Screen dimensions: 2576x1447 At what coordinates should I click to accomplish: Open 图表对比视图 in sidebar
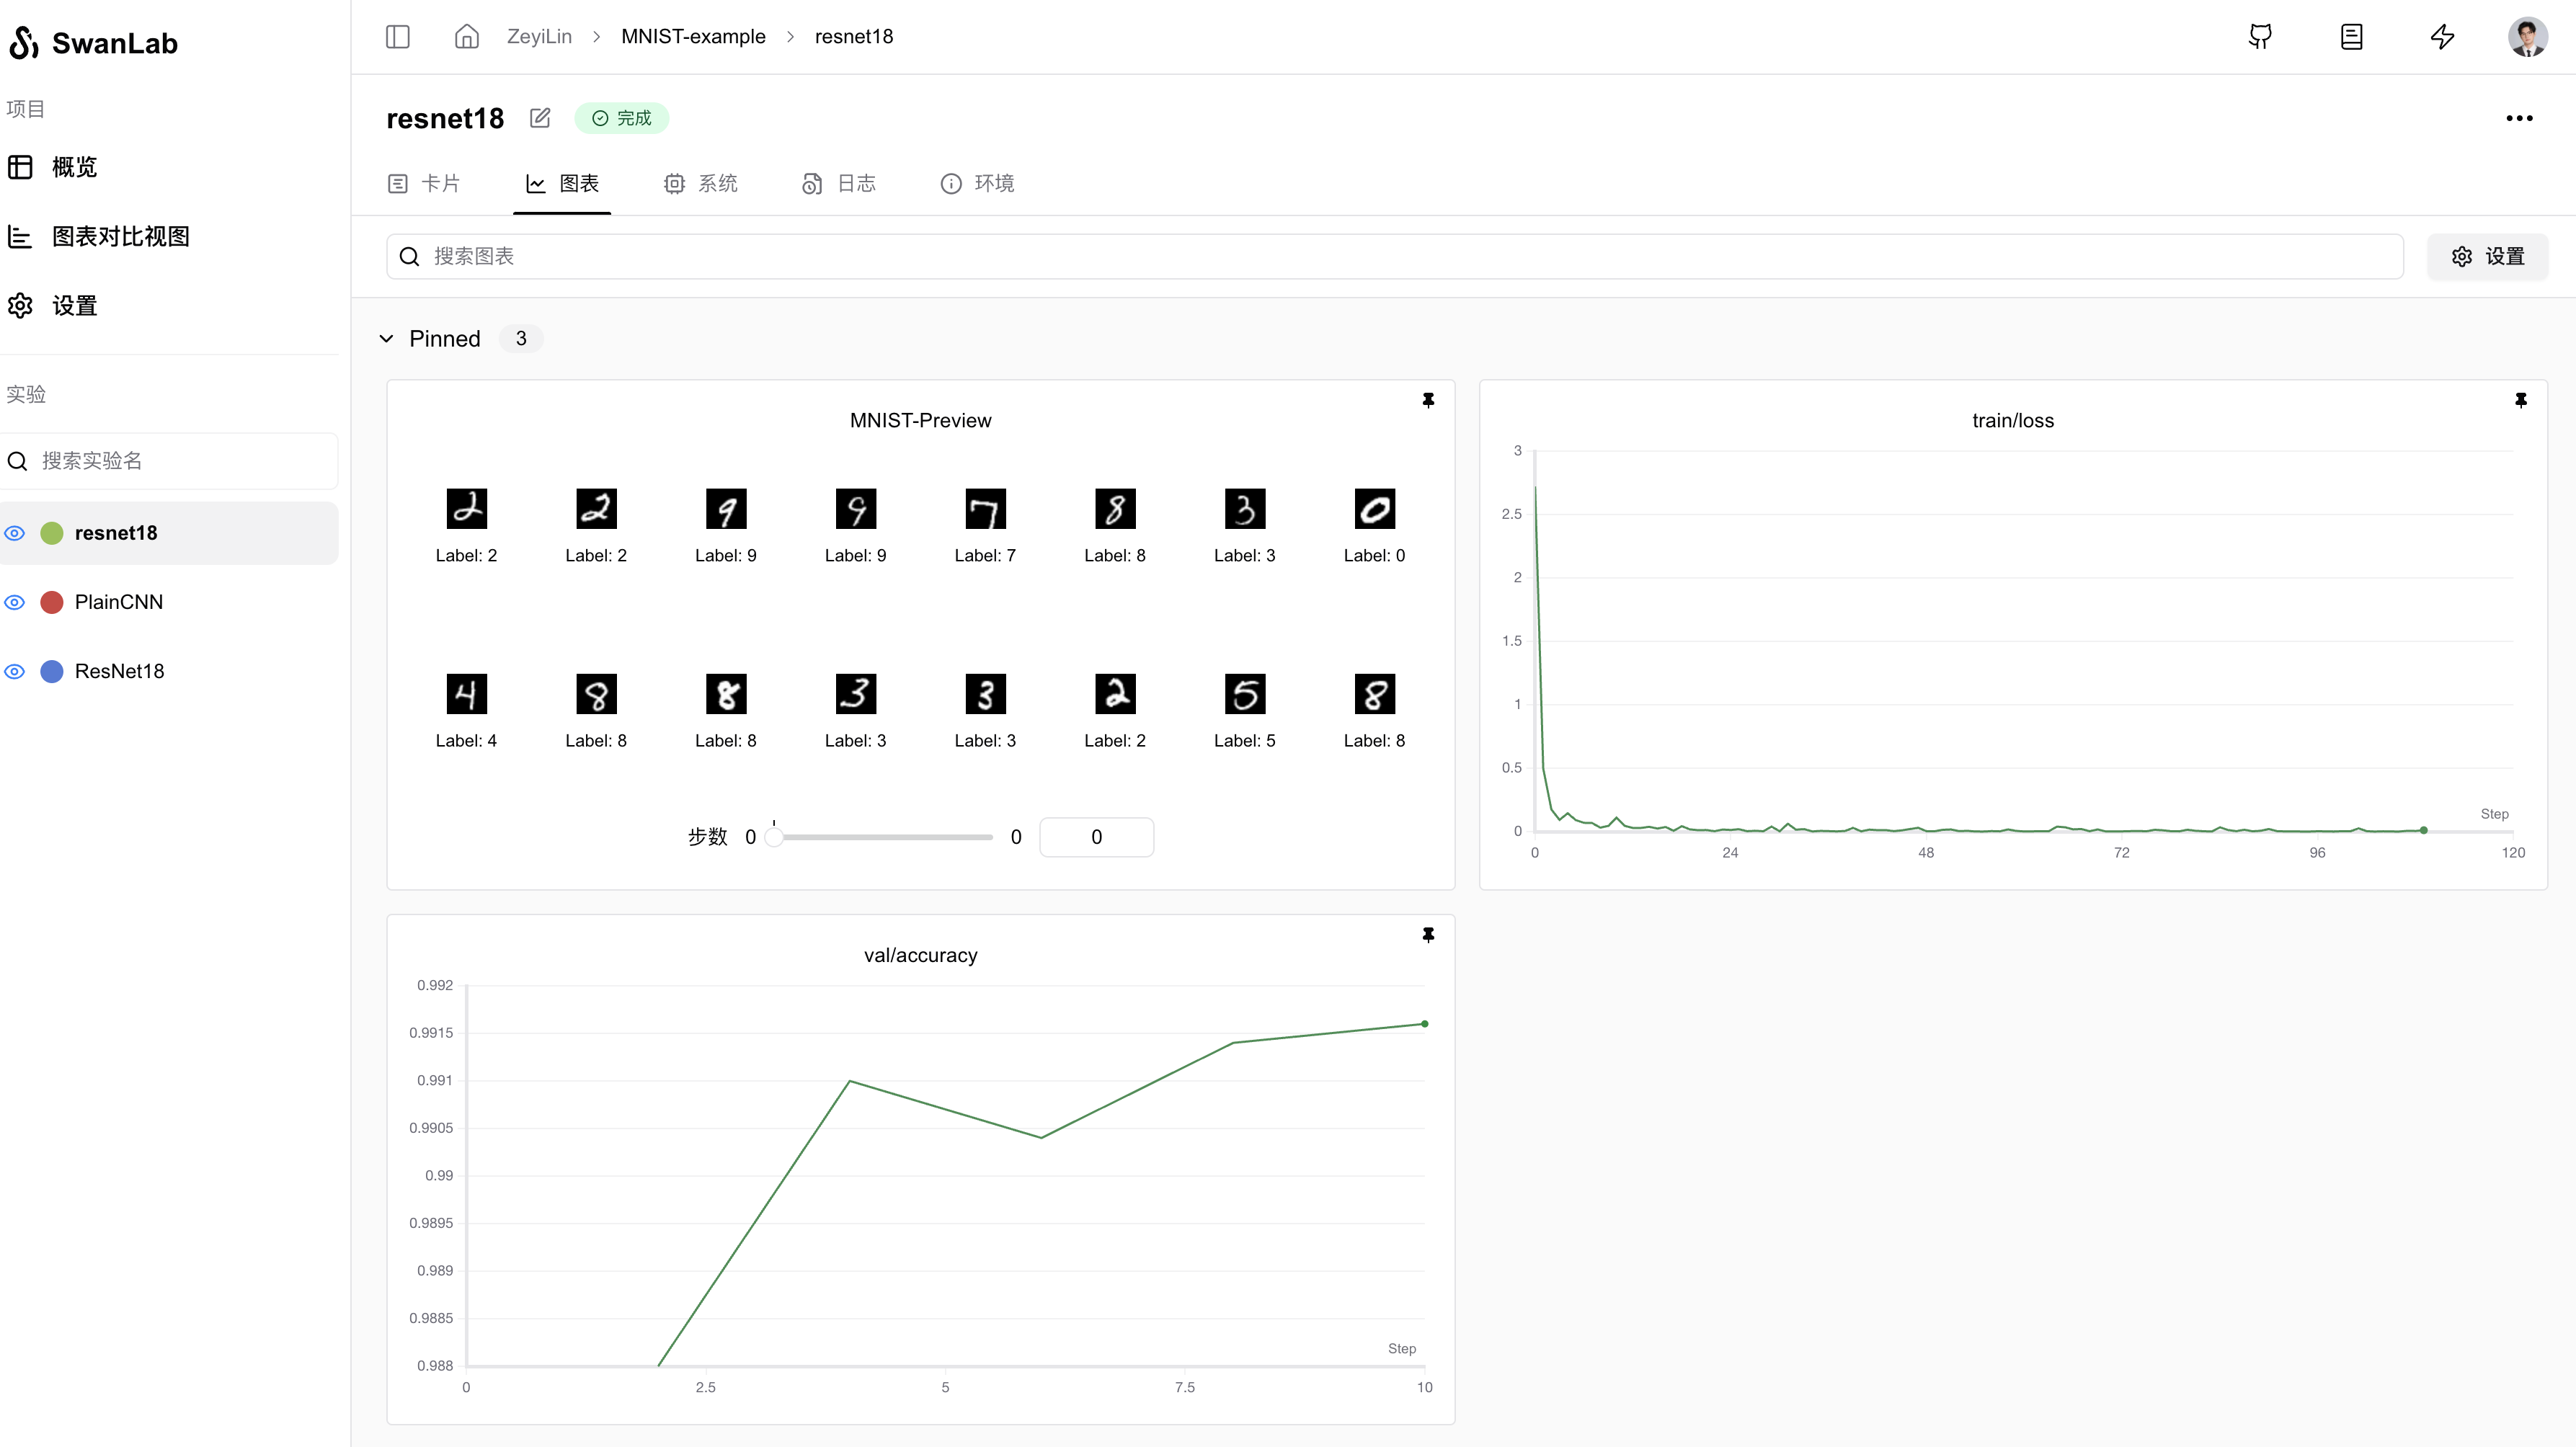(x=120, y=236)
